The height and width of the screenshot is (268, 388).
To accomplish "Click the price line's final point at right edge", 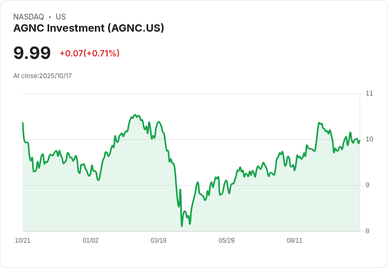I will click(360, 140).
